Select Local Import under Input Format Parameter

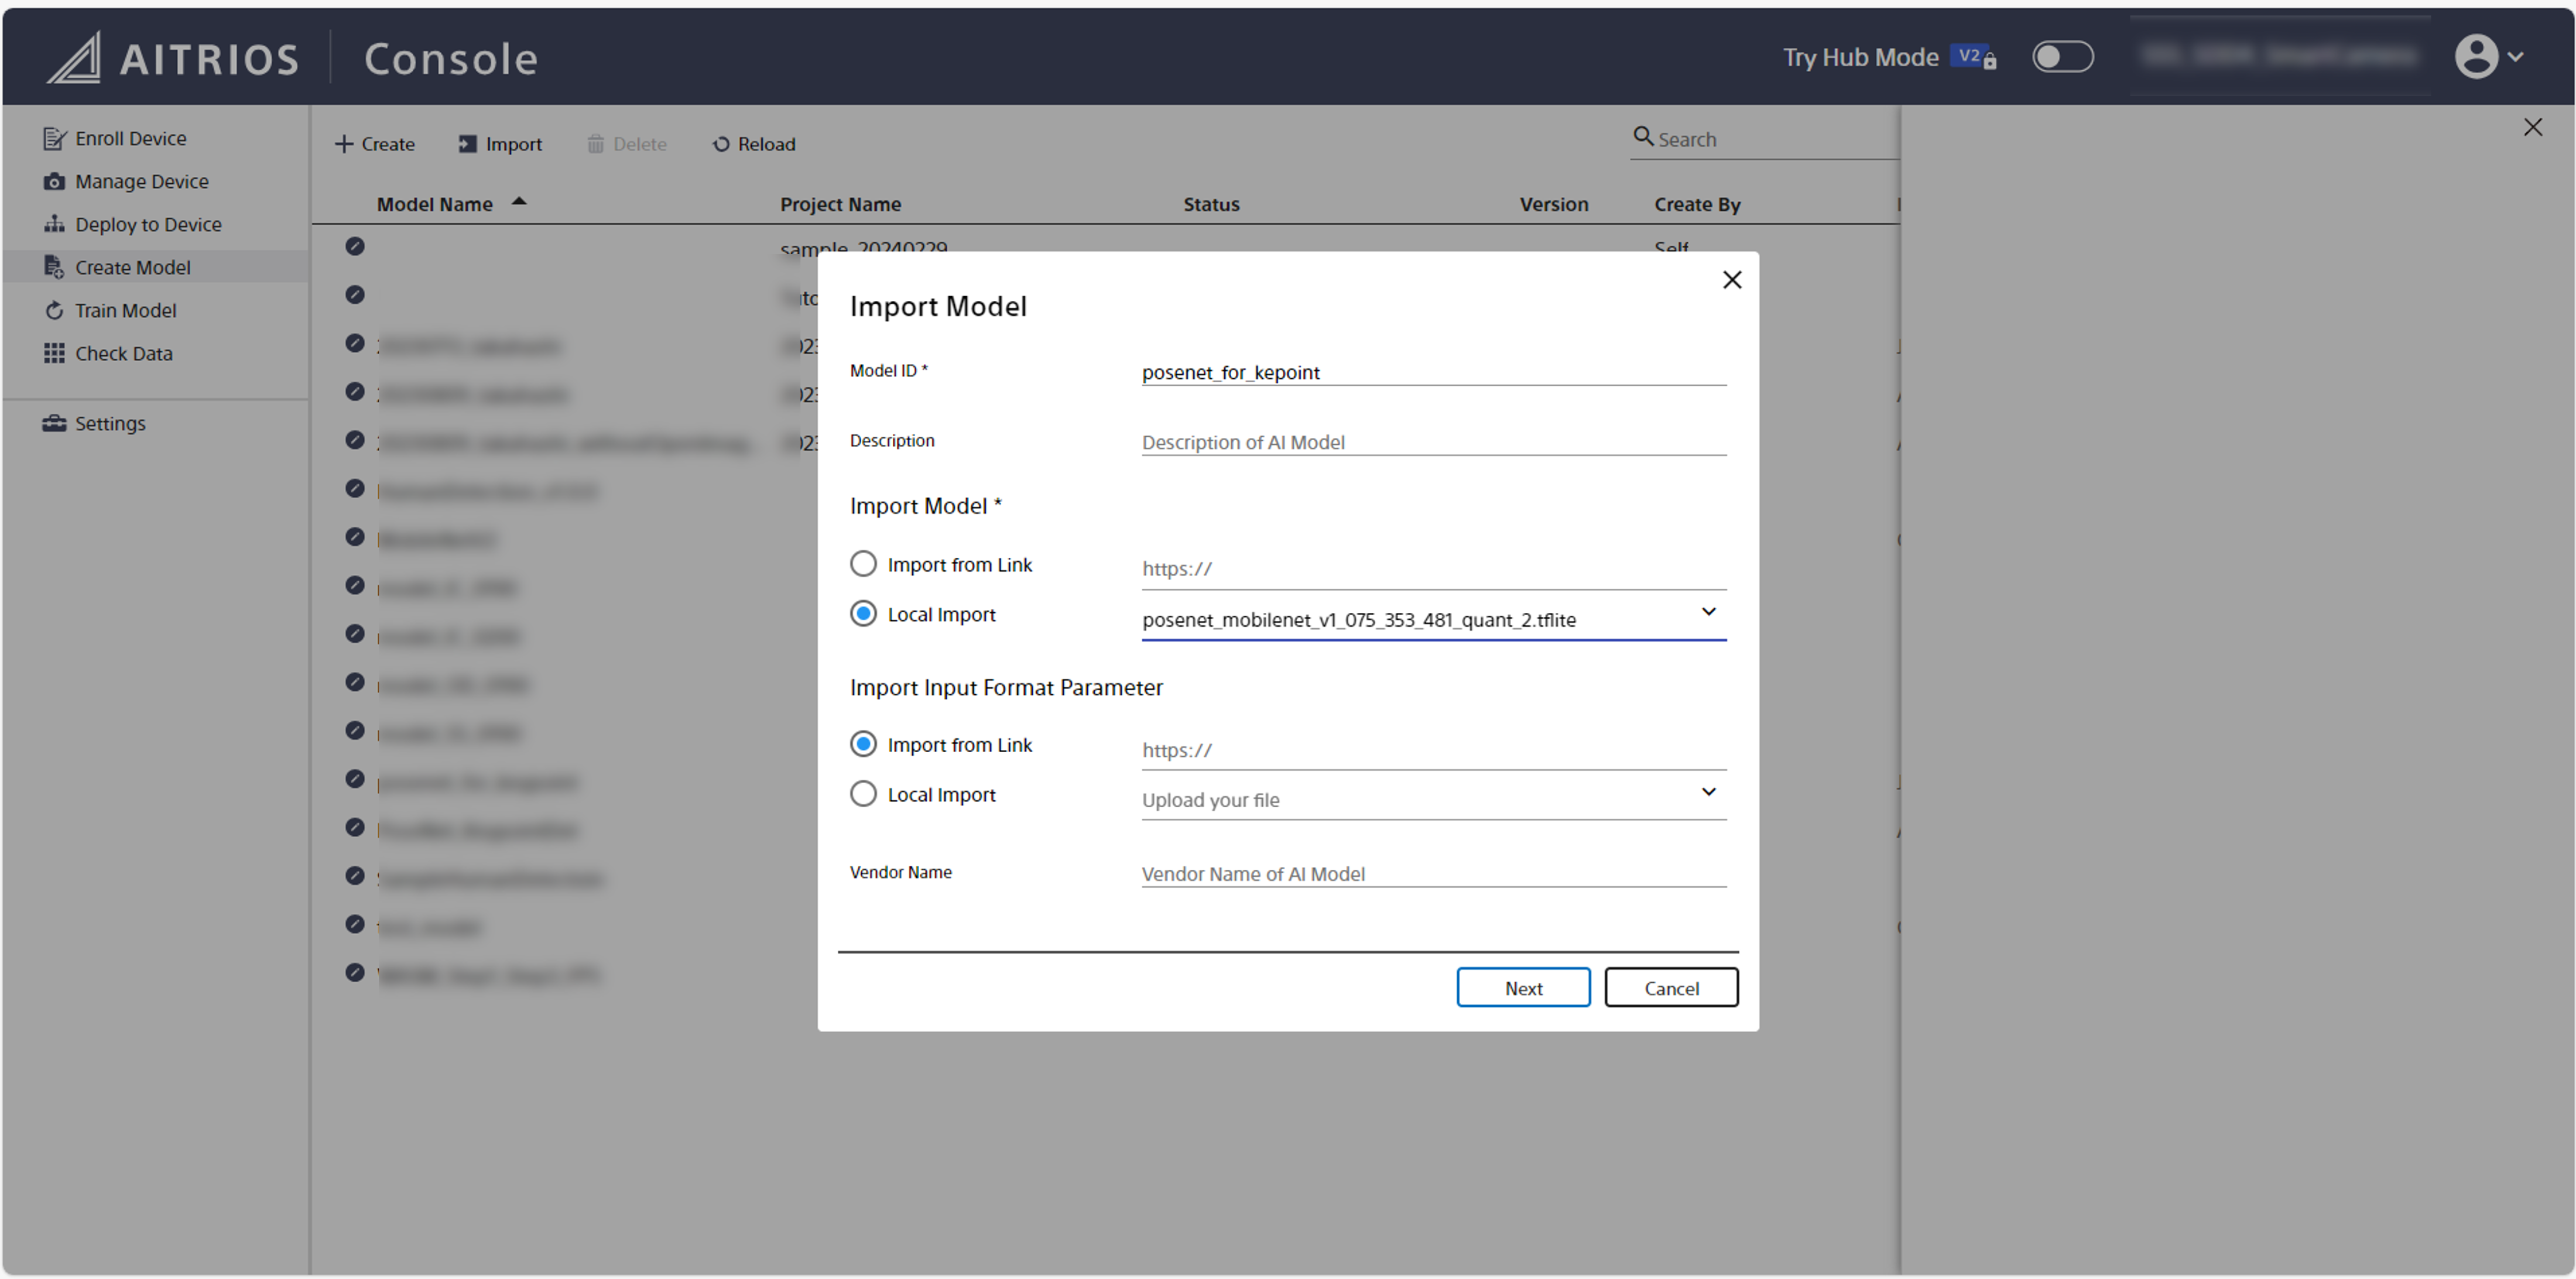coord(863,794)
